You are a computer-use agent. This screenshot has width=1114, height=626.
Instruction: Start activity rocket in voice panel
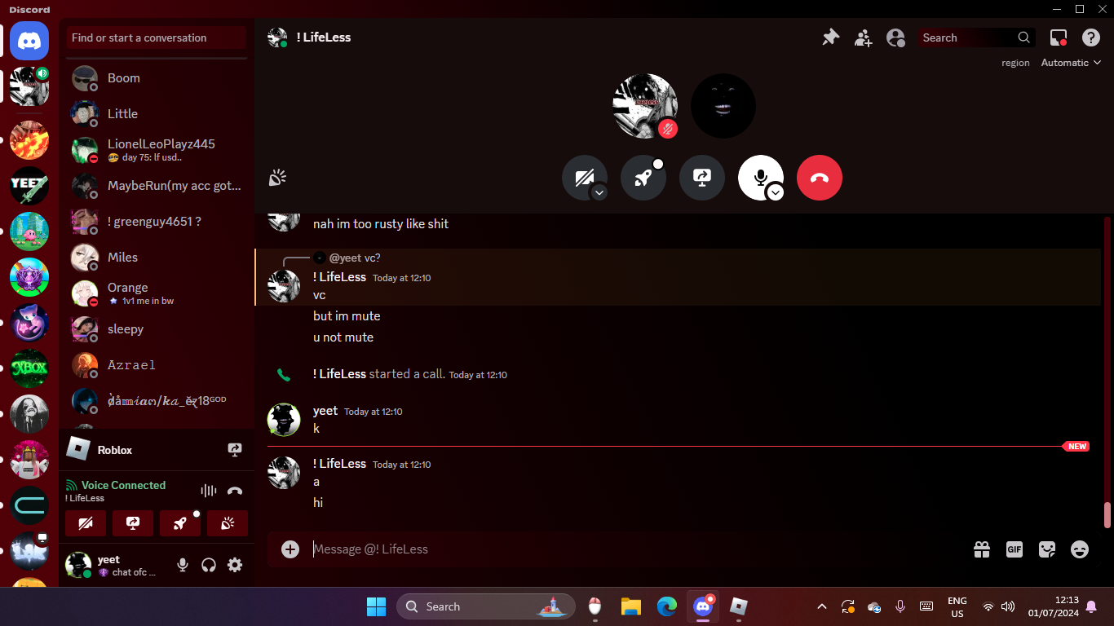pyautogui.click(x=180, y=523)
